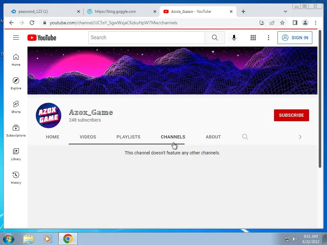Open Chrome three-dot menu

tap(316, 23)
